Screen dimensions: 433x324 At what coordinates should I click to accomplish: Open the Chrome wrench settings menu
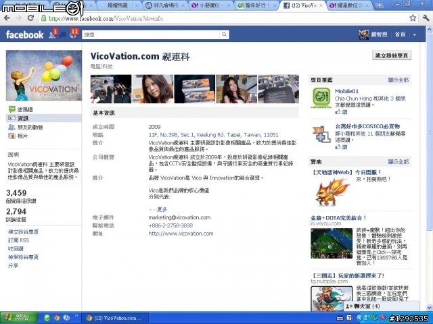coord(426,18)
